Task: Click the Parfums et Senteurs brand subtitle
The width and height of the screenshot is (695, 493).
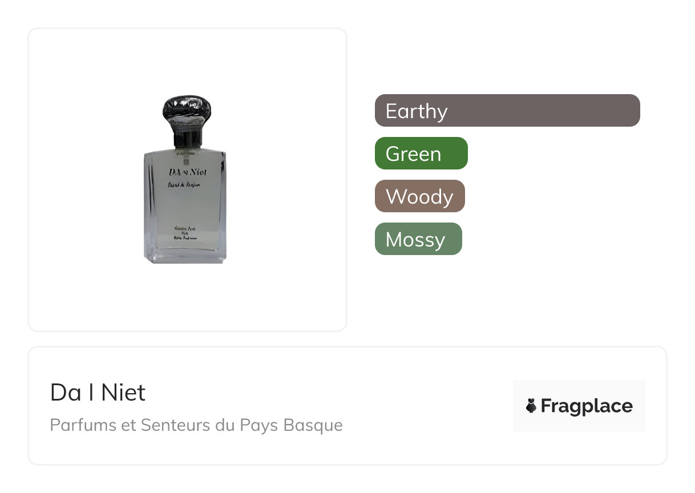Action: pyautogui.click(x=196, y=425)
